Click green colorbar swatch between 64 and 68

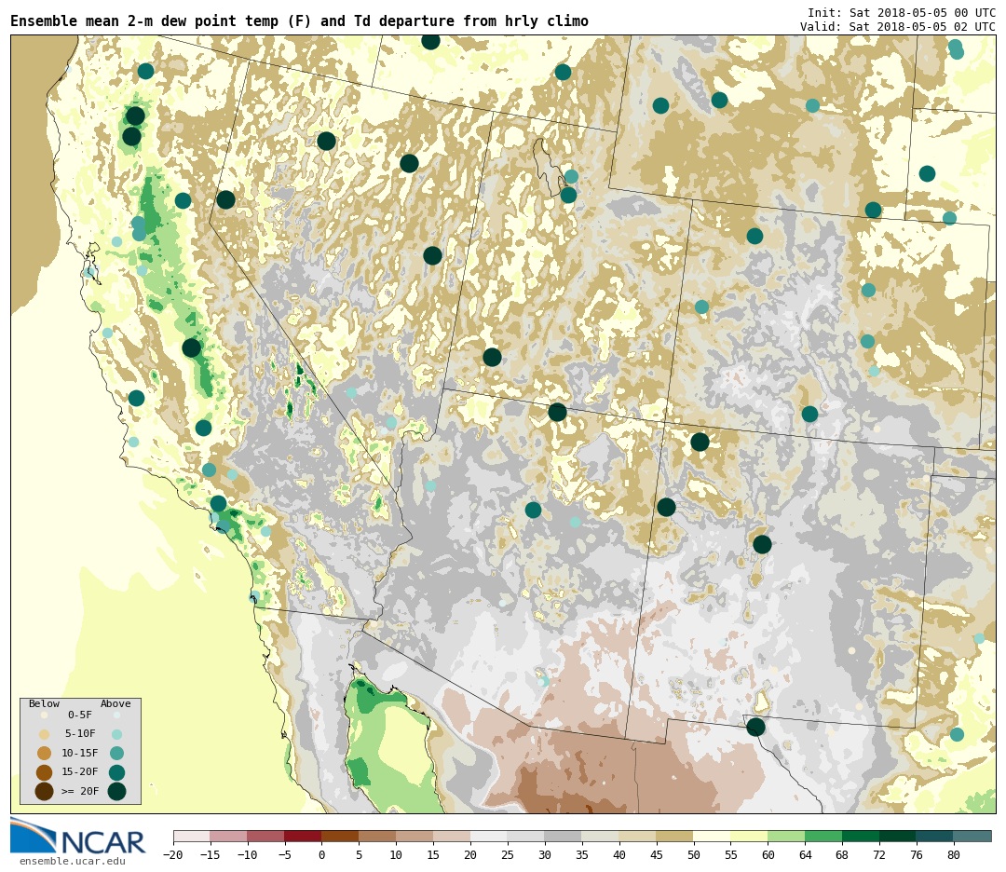click(x=824, y=837)
